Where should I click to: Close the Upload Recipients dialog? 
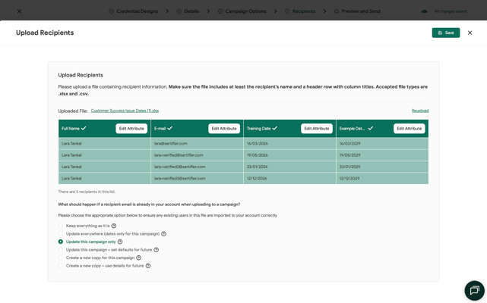470,33
